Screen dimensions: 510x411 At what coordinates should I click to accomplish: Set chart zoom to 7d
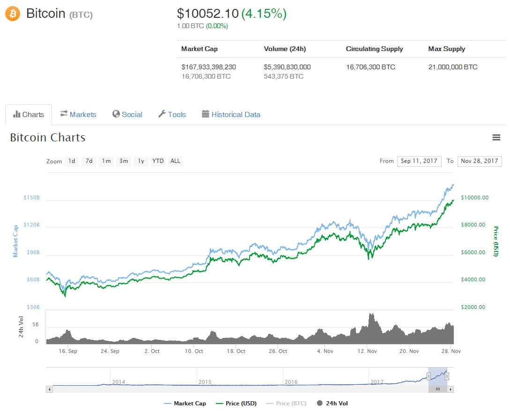(x=89, y=161)
